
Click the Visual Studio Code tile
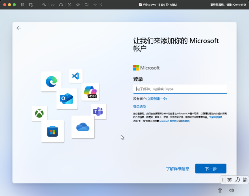click(x=76, y=76)
